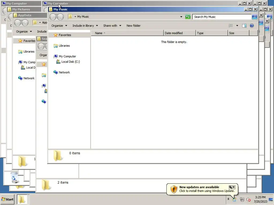Select Favorites in AppData window

coord(27,41)
